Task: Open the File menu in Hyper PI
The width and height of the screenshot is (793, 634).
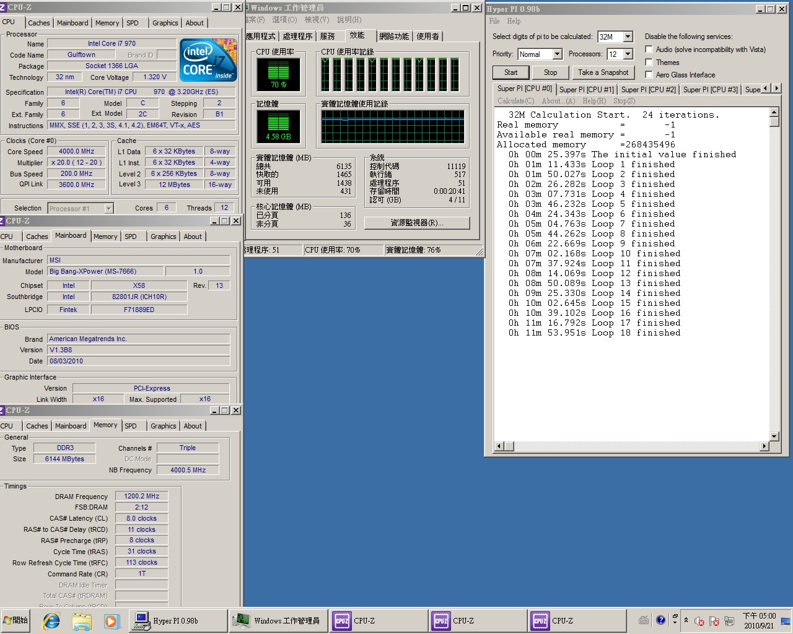Action: [494, 21]
